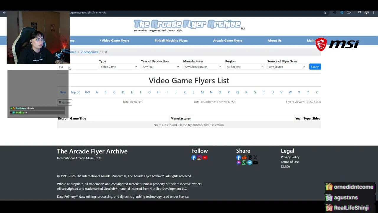This screenshot has width=378, height=213.
Task: Filter flyers by letter S
Action: (x=255, y=92)
